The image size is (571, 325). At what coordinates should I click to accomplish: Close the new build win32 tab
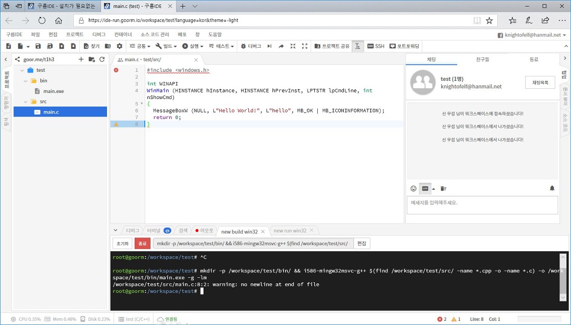pos(263,231)
